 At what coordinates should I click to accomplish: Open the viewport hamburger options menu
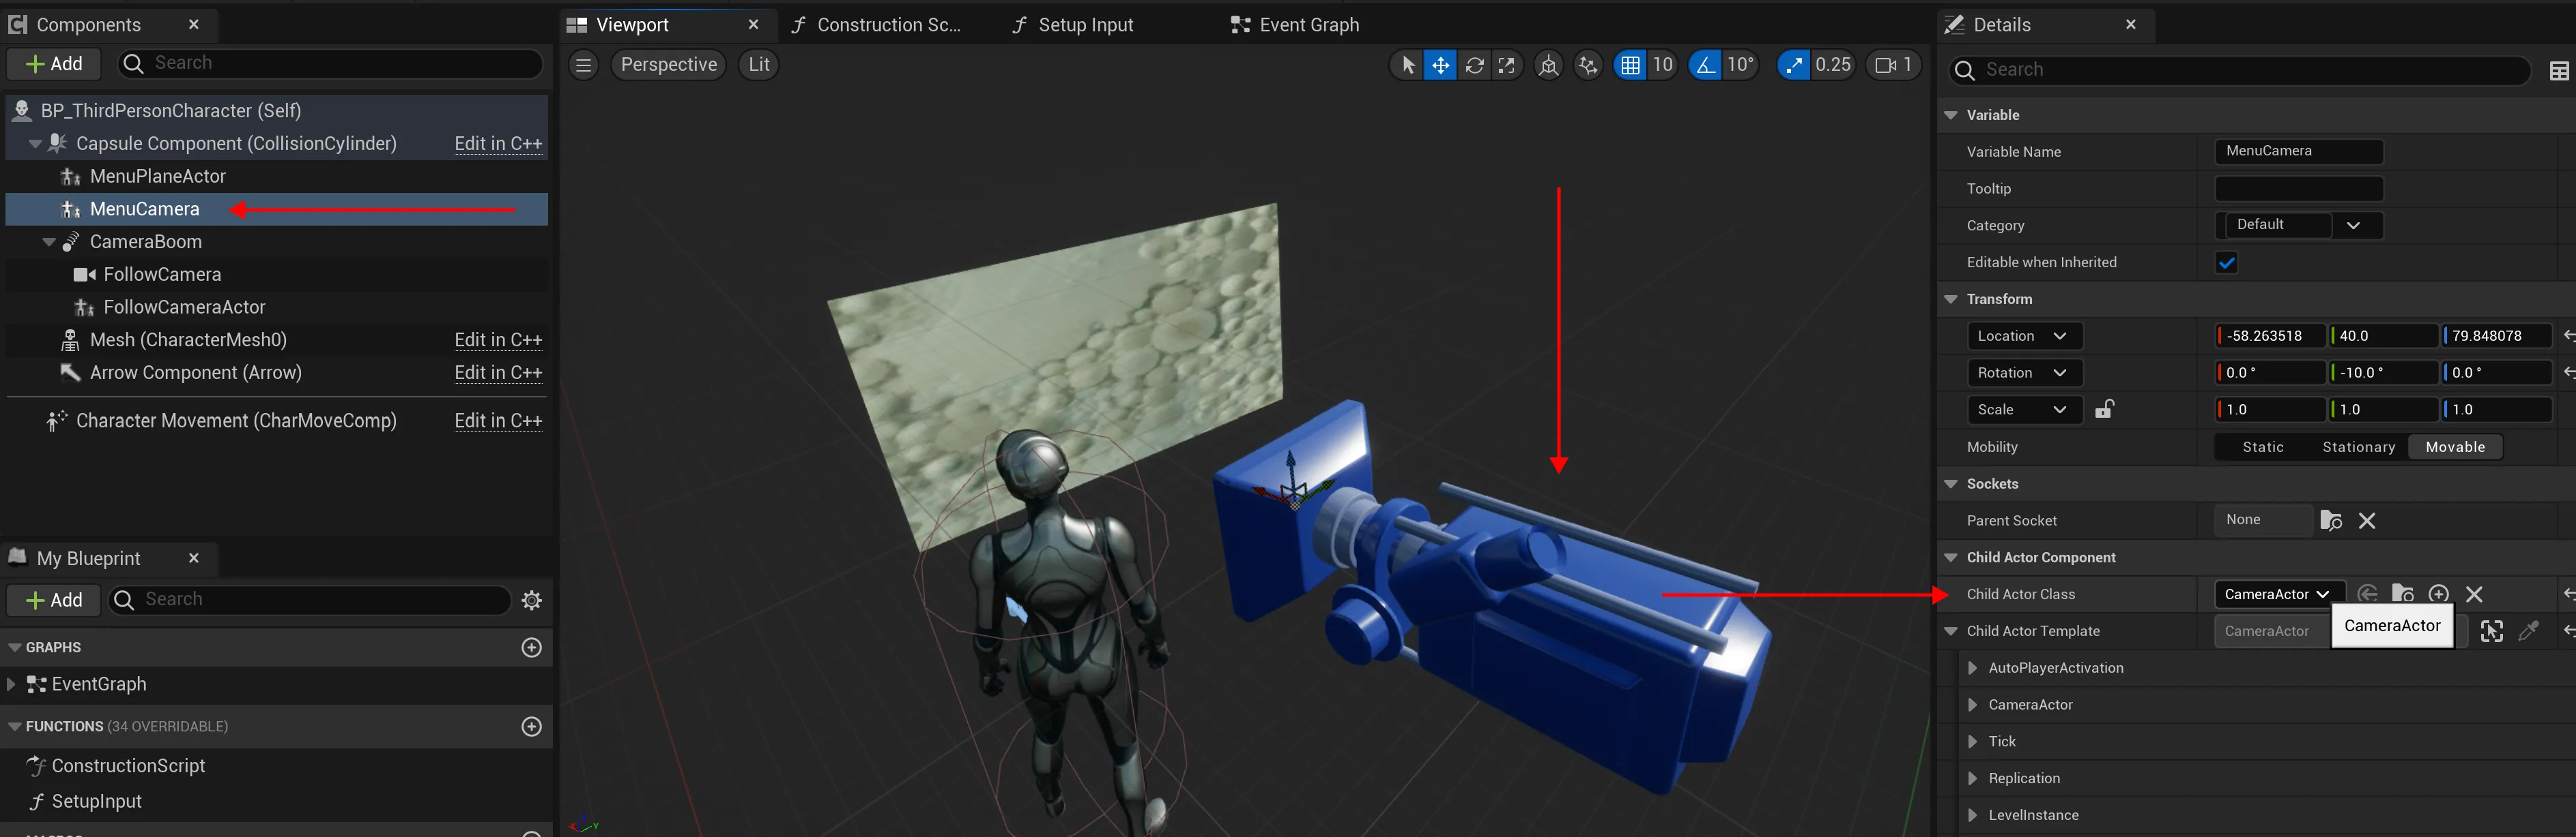point(584,65)
